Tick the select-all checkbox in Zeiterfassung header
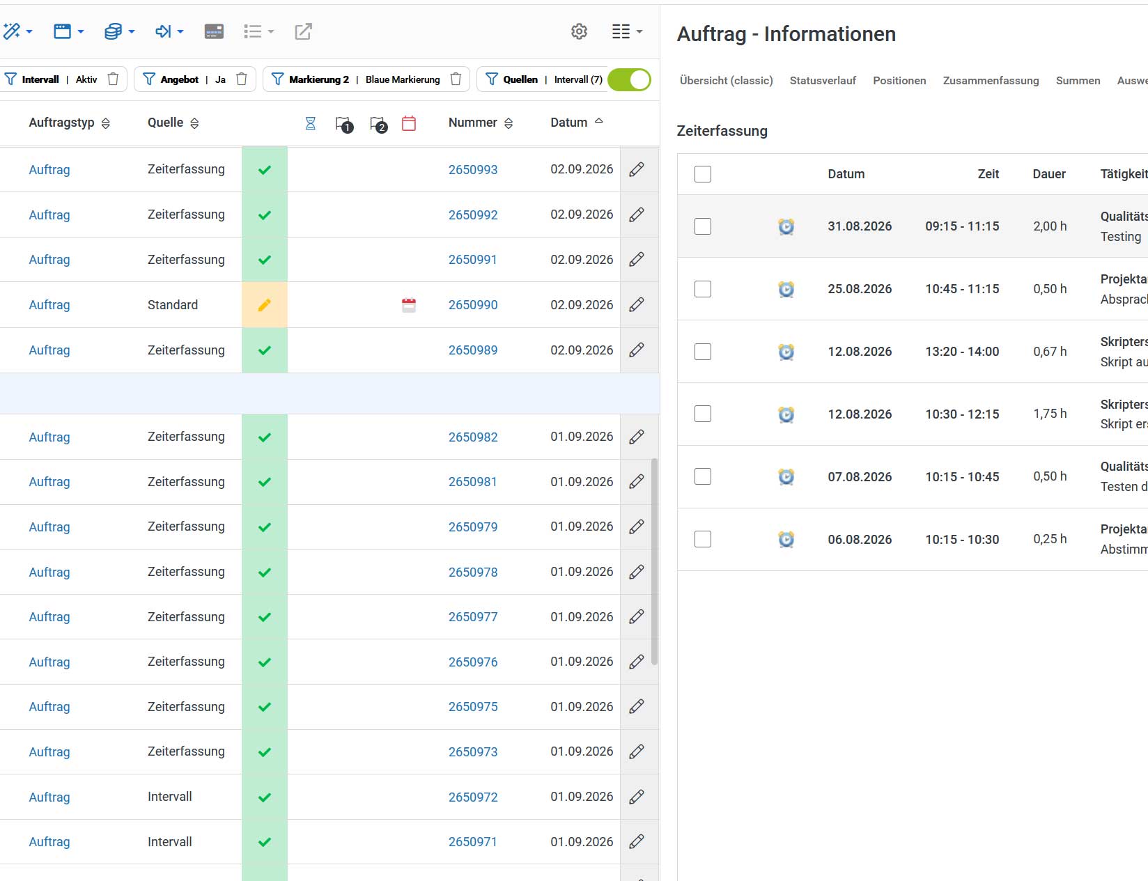 (x=703, y=174)
